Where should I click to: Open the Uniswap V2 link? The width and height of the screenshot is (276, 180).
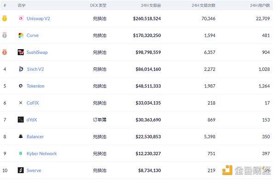point(38,18)
